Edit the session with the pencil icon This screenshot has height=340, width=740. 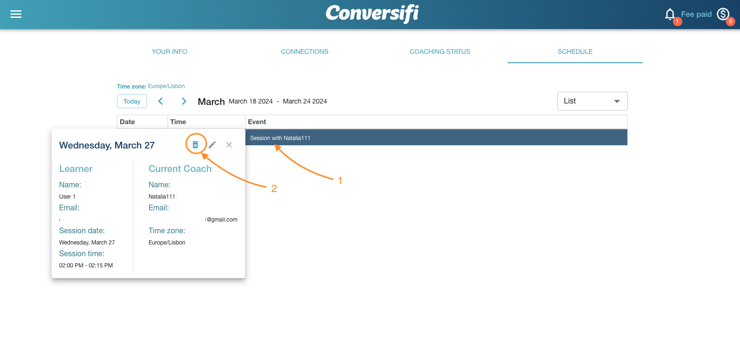[212, 145]
